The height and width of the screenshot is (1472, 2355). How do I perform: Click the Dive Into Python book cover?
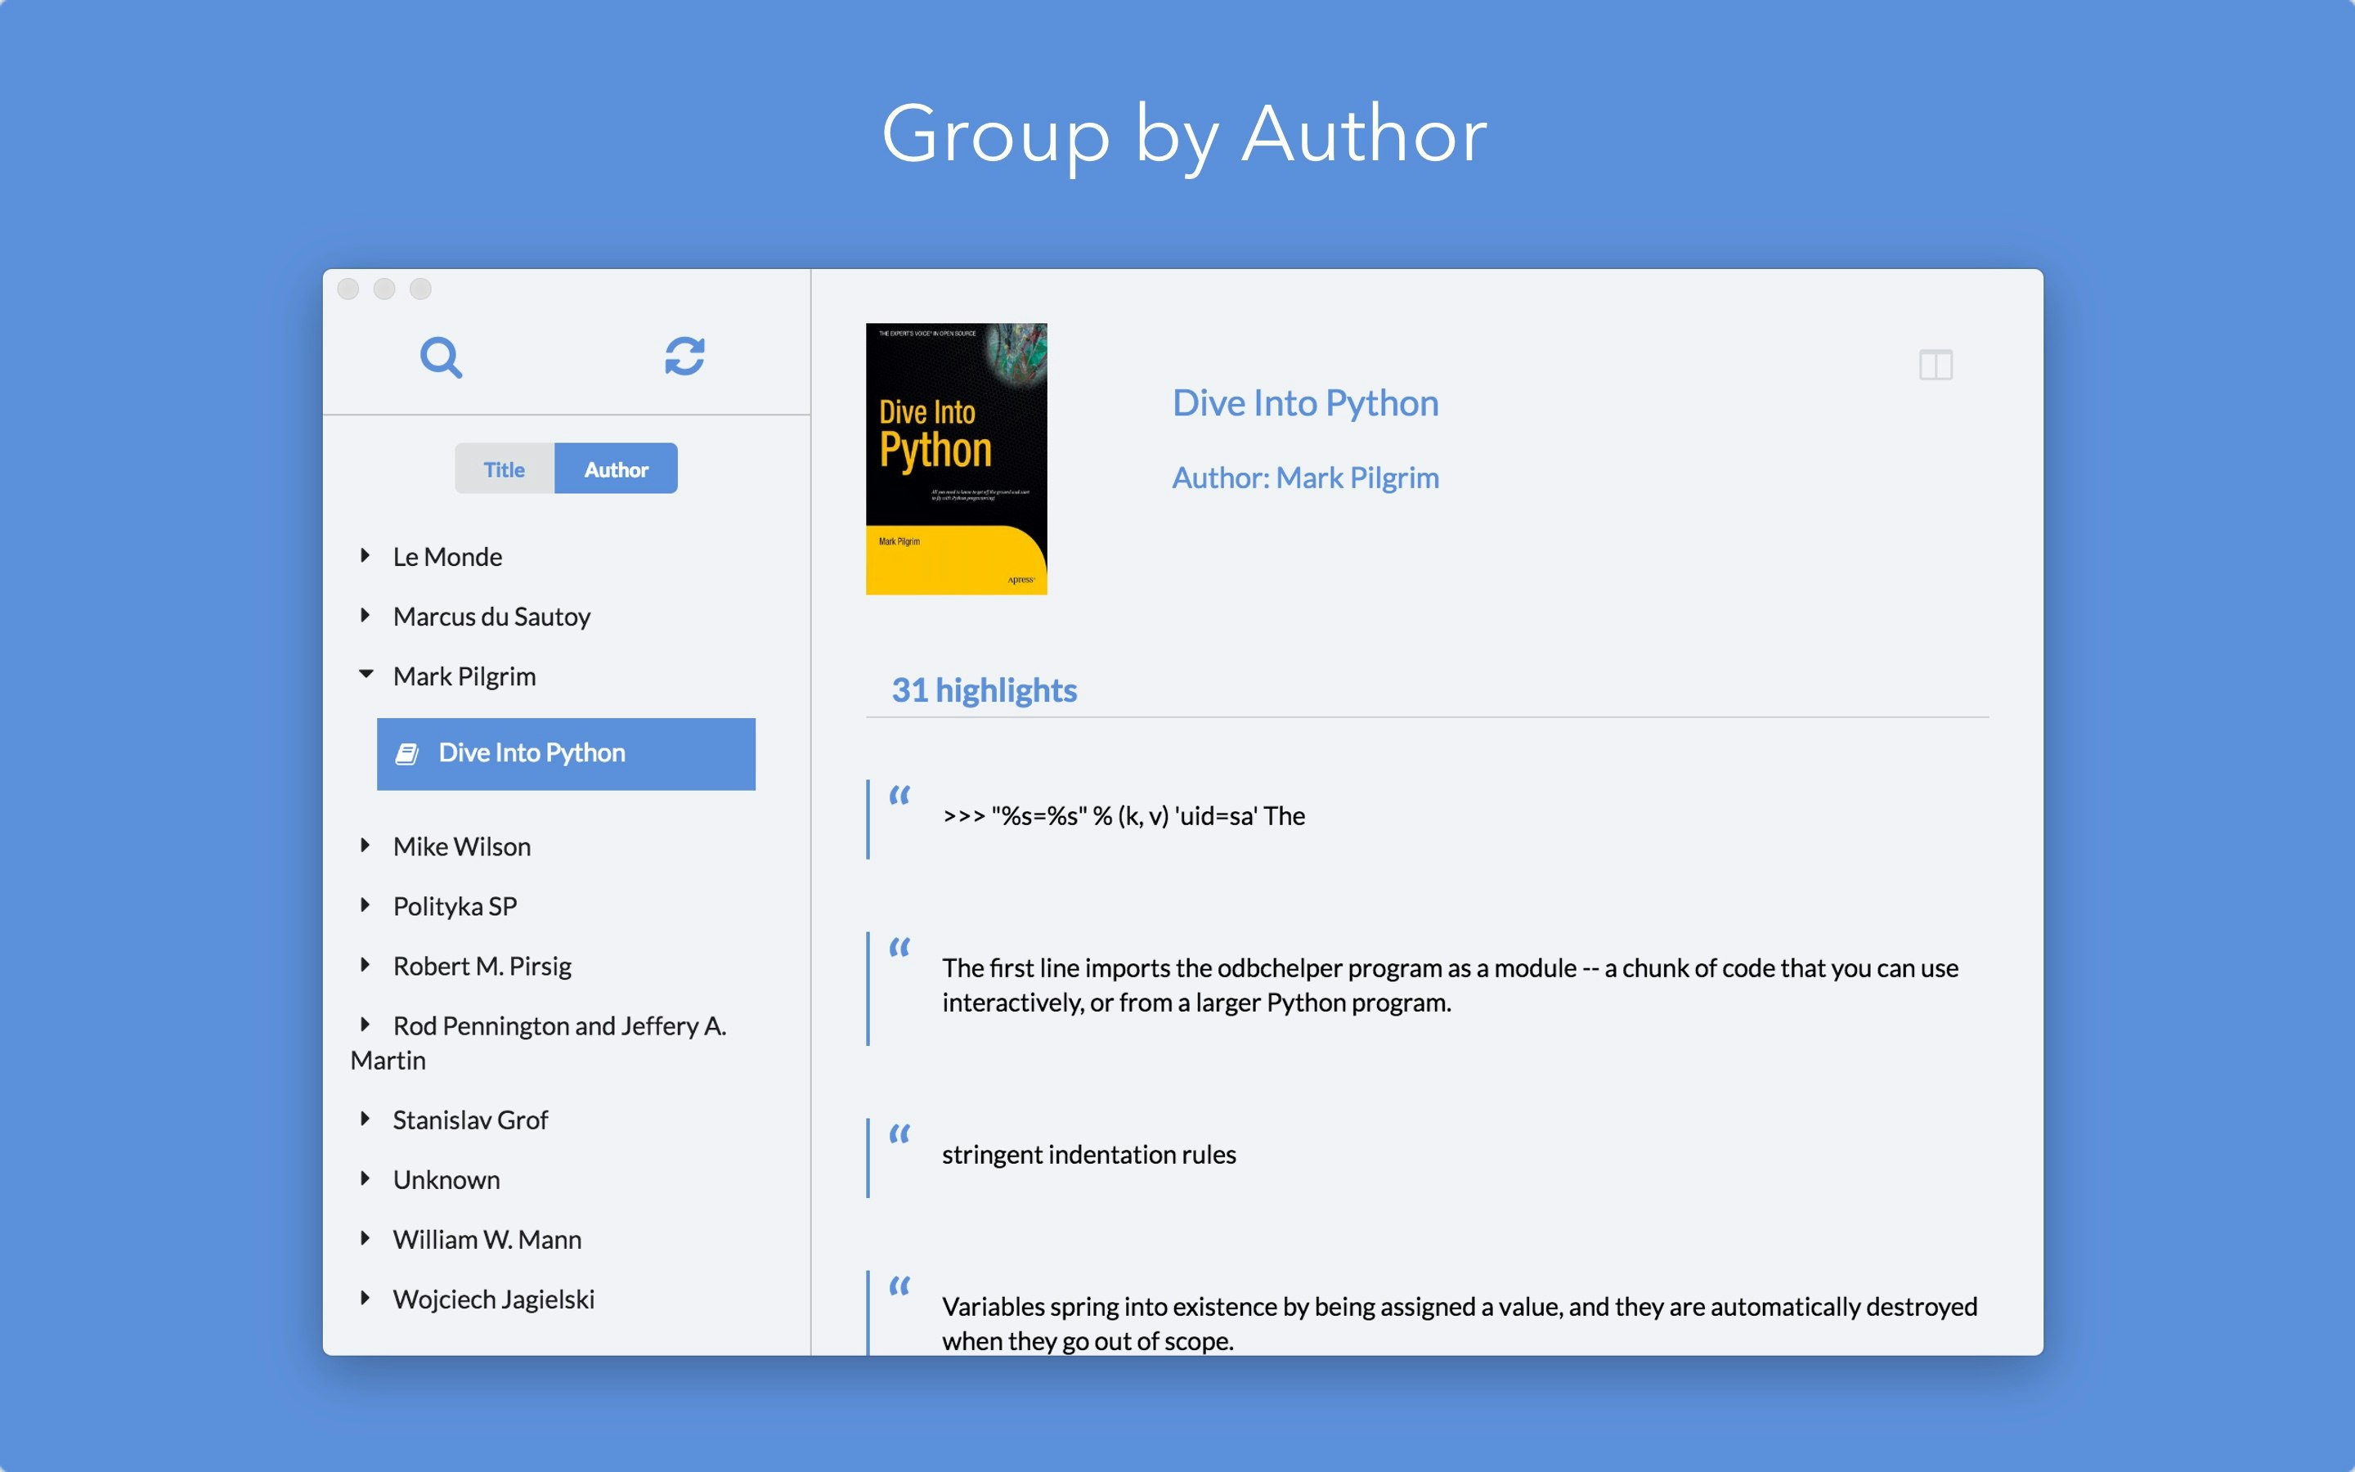point(956,459)
